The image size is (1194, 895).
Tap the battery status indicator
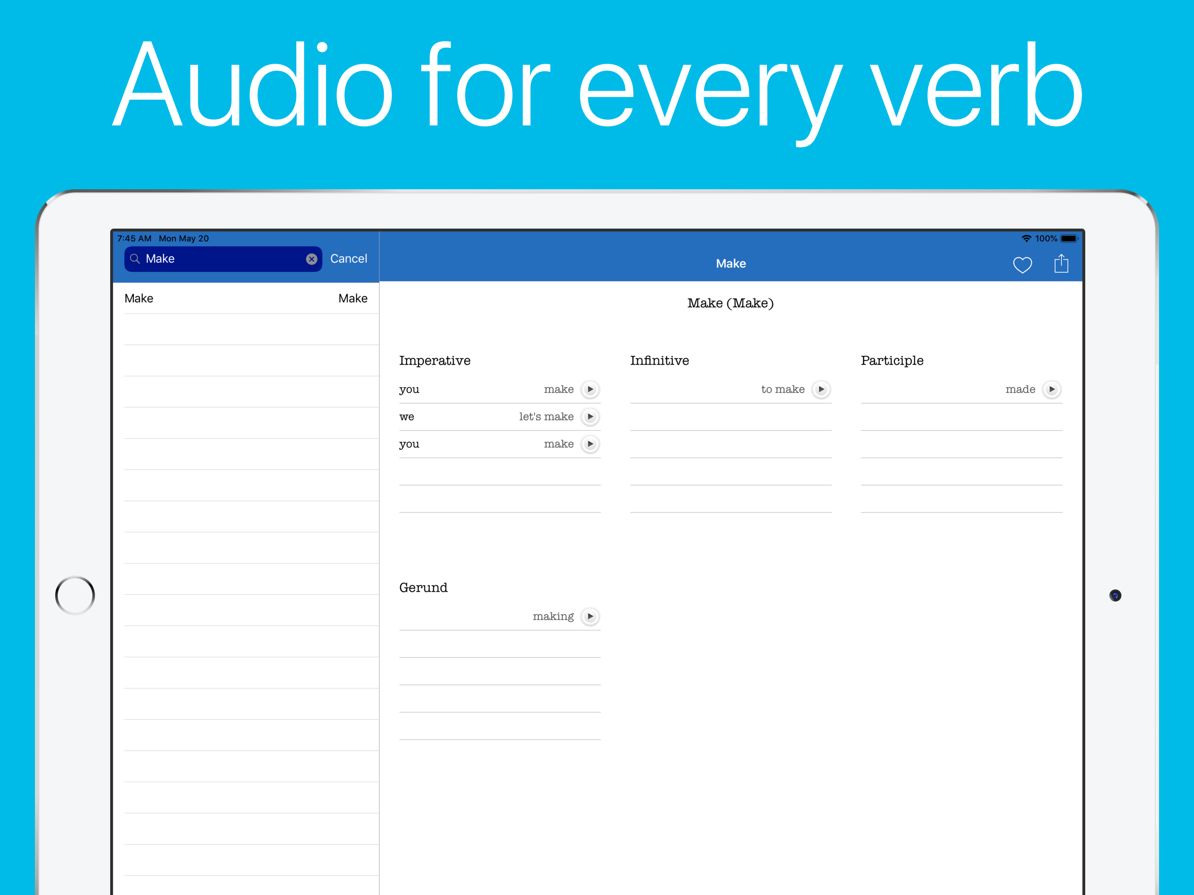tap(1069, 239)
